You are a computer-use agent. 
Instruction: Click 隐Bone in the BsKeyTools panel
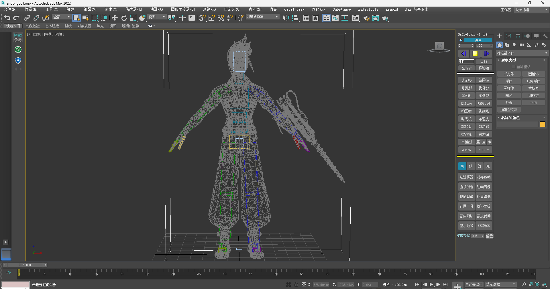466,103
